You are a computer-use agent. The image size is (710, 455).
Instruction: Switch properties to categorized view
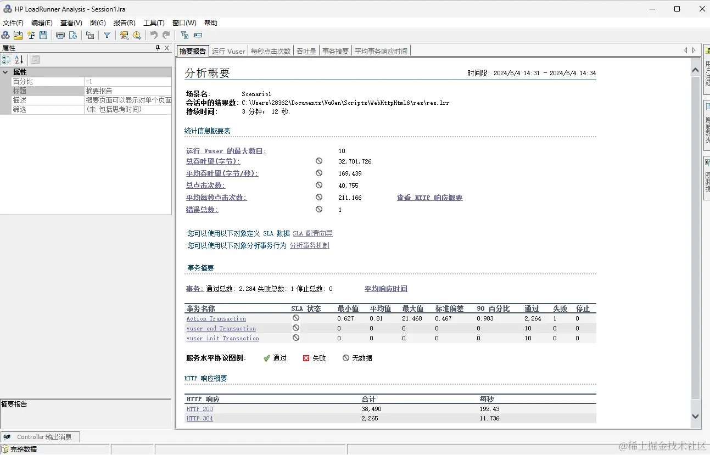coord(8,59)
